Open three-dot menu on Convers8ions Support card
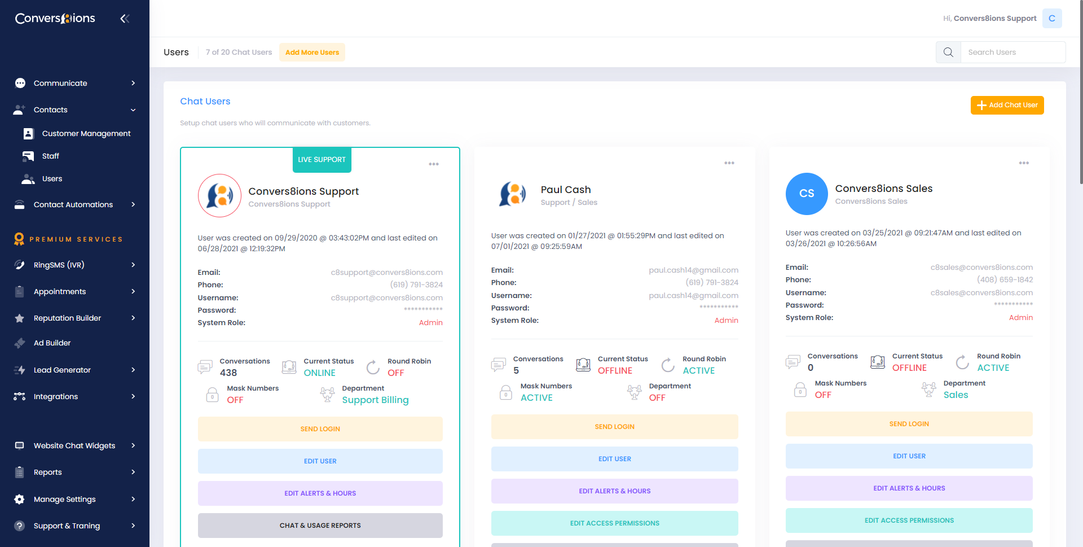The height and width of the screenshot is (547, 1083). tap(433, 164)
